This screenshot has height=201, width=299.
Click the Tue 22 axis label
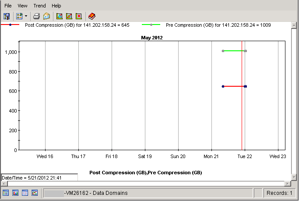245,156
